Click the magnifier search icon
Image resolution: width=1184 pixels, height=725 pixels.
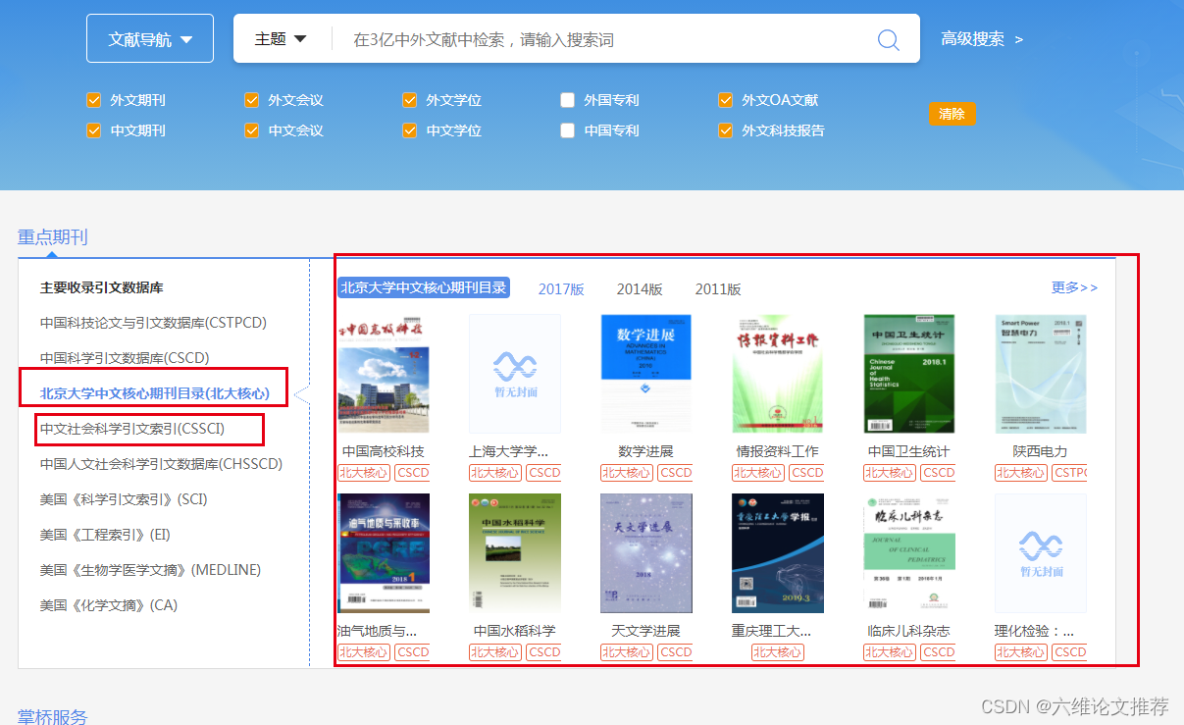(888, 39)
